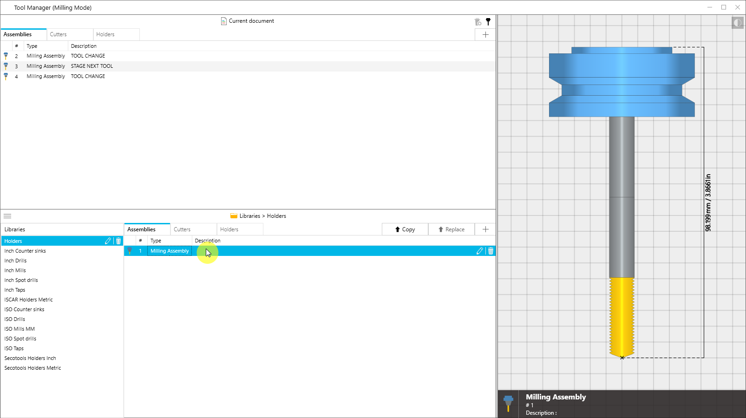
Task: Pin the current document panel
Action: [x=488, y=21]
